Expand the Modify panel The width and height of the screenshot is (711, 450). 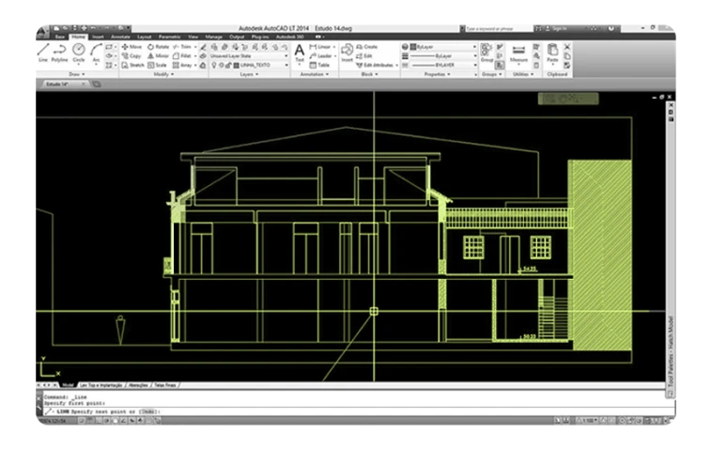click(x=163, y=74)
